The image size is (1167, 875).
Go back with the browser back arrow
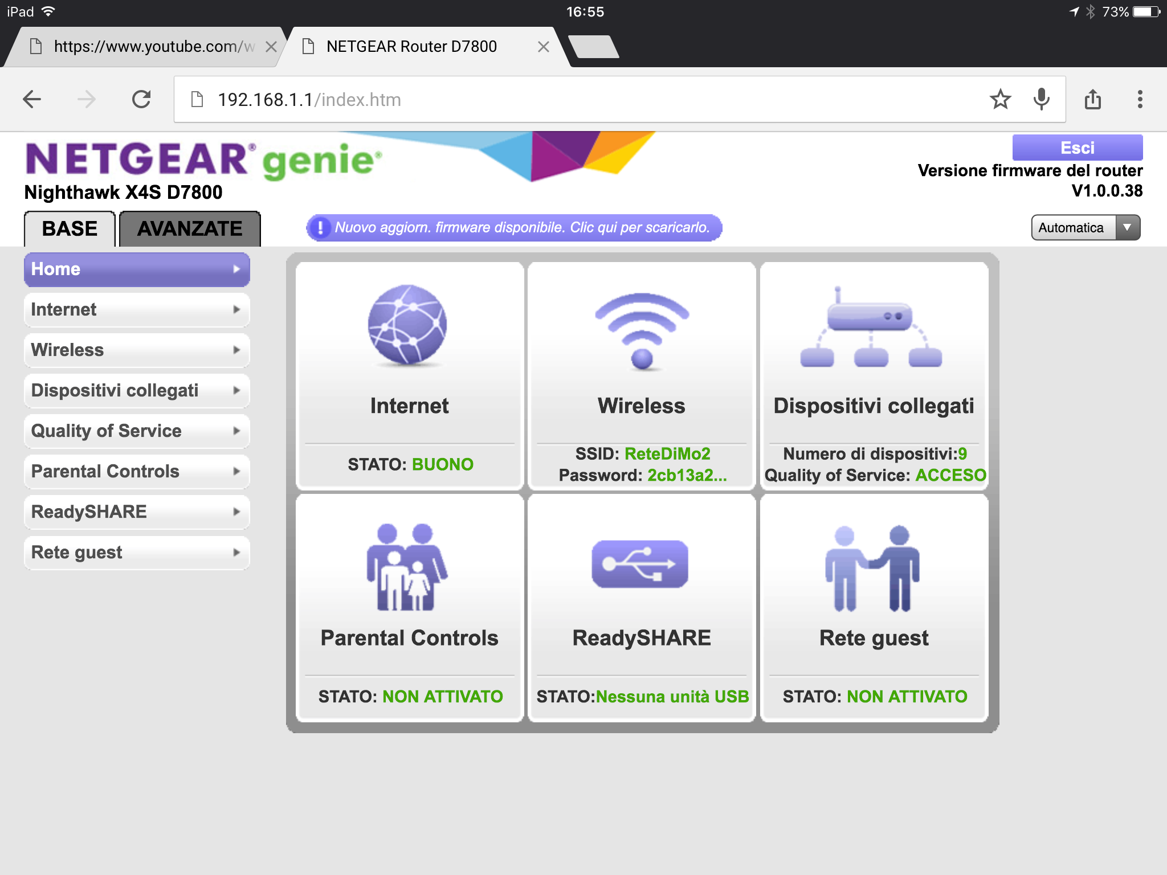tap(32, 99)
